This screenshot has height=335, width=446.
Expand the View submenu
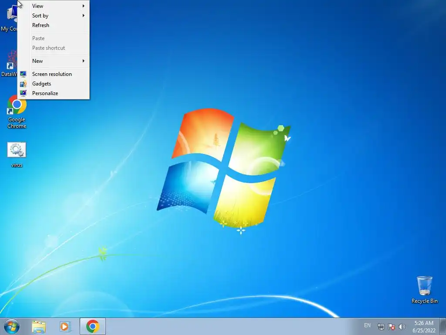54,6
